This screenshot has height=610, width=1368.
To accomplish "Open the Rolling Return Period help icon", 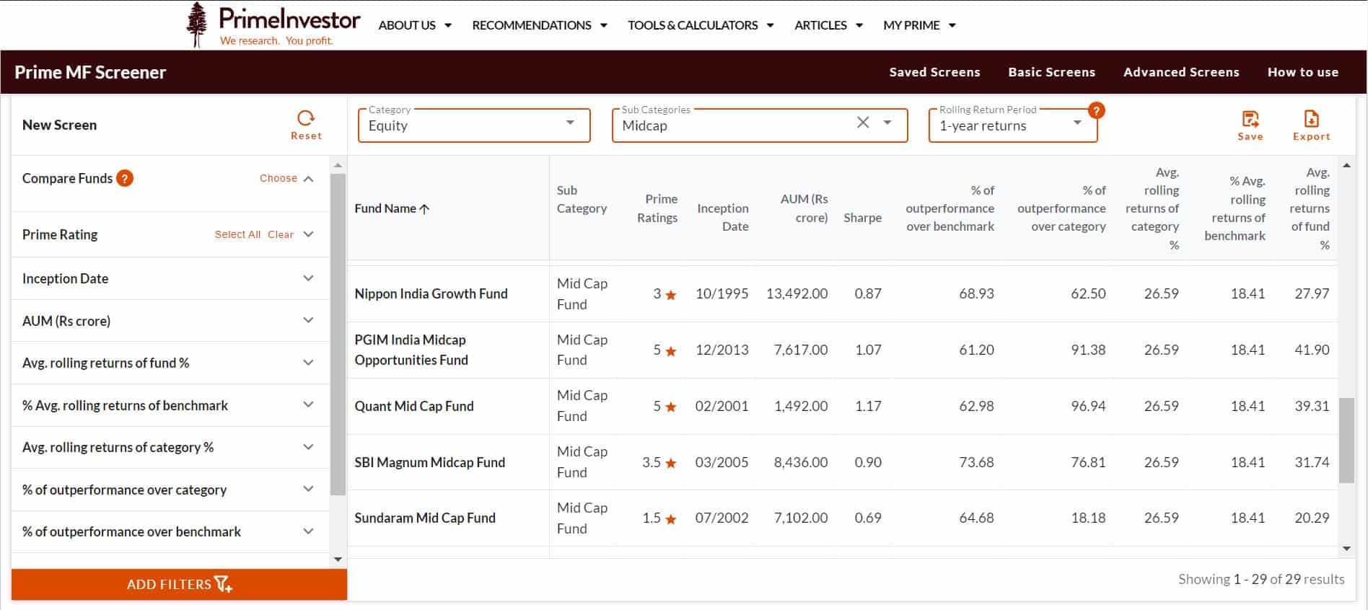I will point(1096,110).
